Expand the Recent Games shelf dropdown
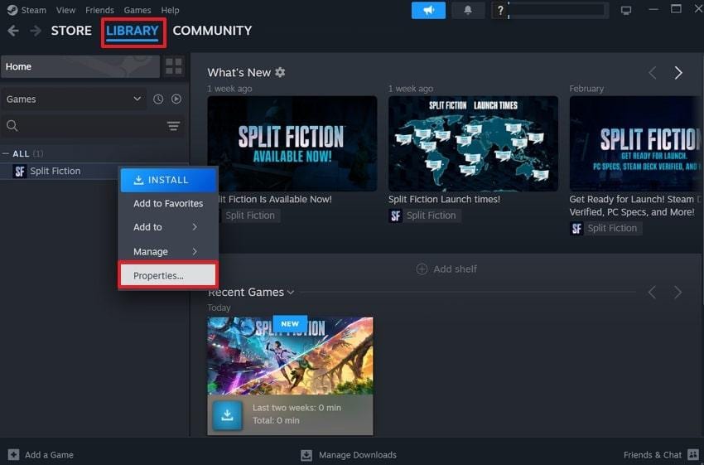This screenshot has height=465, width=704. point(291,293)
